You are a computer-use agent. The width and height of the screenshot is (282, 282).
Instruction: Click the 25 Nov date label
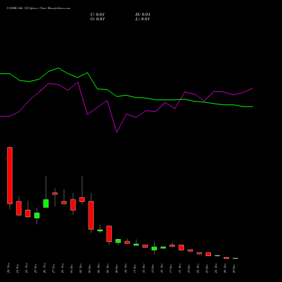(x=36, y=268)
